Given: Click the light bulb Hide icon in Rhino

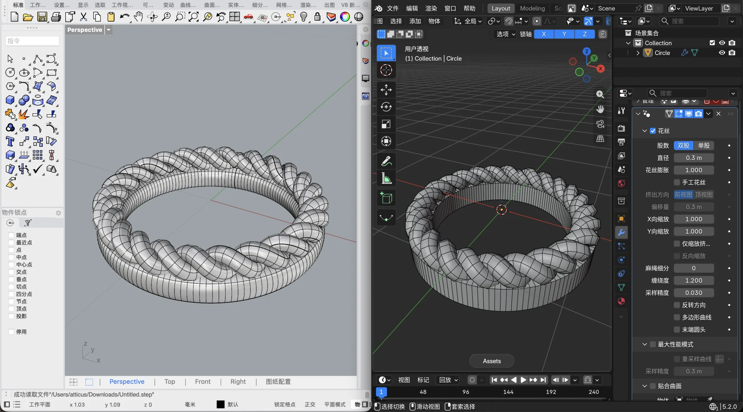Looking at the screenshot, I should pyautogui.click(x=304, y=17).
